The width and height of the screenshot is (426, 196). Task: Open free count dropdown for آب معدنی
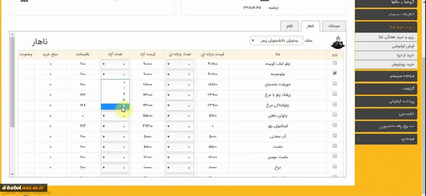115,136
